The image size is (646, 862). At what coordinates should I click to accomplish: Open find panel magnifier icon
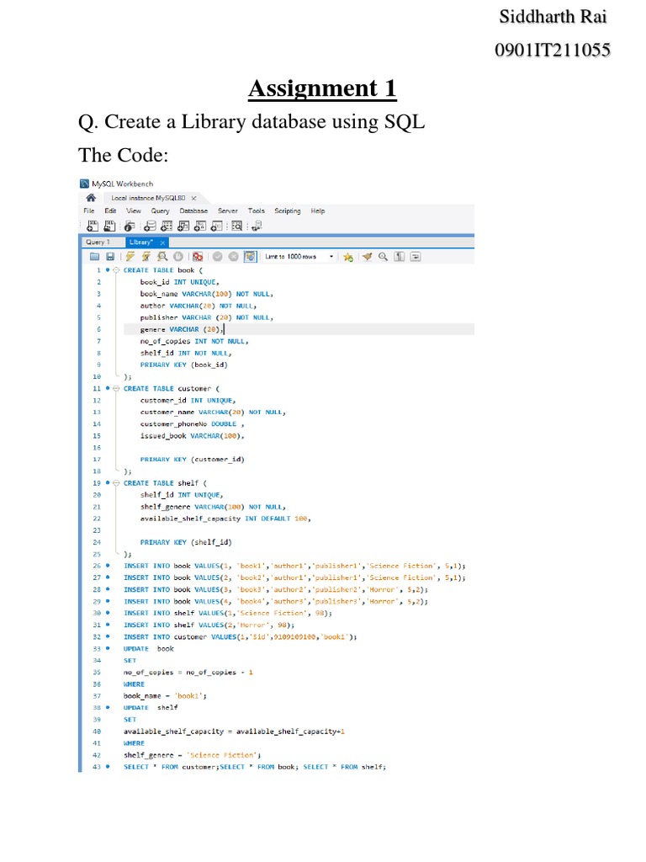(x=383, y=257)
